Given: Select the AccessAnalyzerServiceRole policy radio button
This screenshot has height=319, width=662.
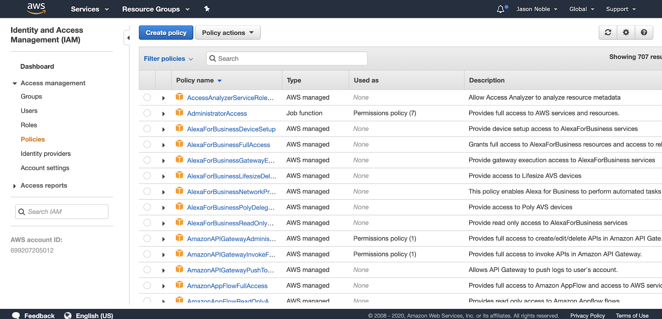Looking at the screenshot, I should click(x=147, y=97).
